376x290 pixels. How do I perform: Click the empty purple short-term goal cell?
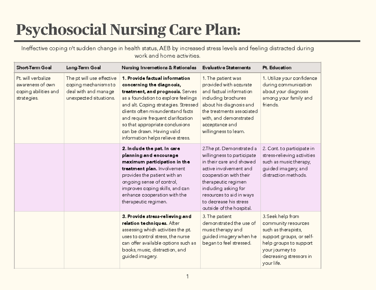coord(39,177)
